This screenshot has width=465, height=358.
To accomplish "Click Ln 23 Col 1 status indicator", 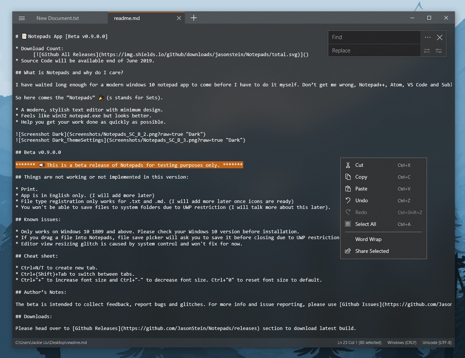I will pos(359,342).
